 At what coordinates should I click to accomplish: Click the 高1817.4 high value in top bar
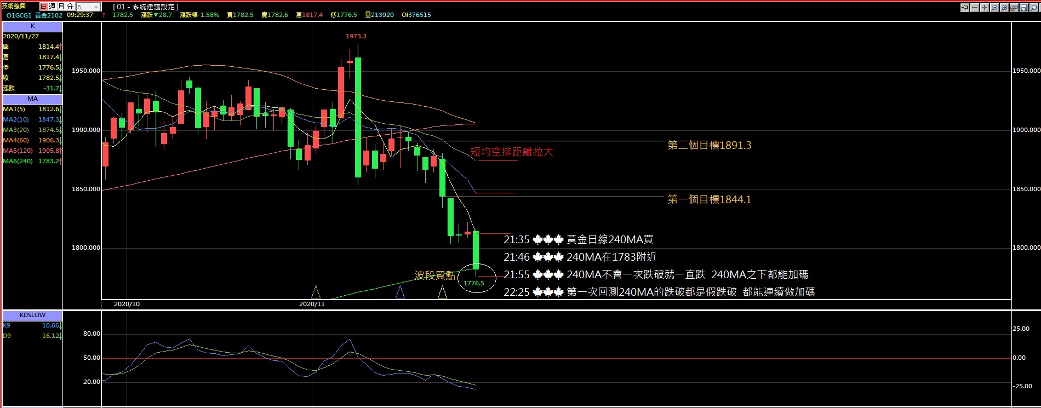(x=309, y=15)
